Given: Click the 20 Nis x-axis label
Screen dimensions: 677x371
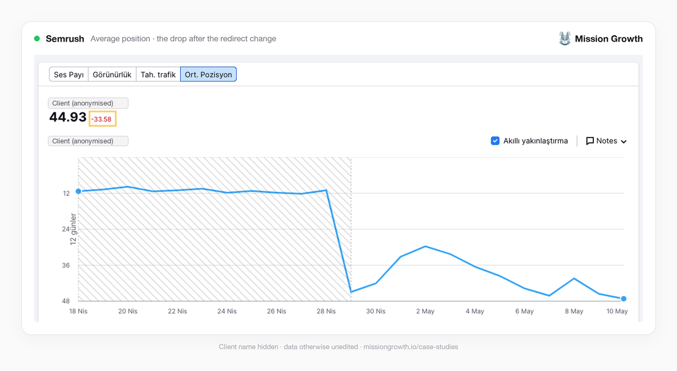Looking at the screenshot, I should pyautogui.click(x=128, y=311).
